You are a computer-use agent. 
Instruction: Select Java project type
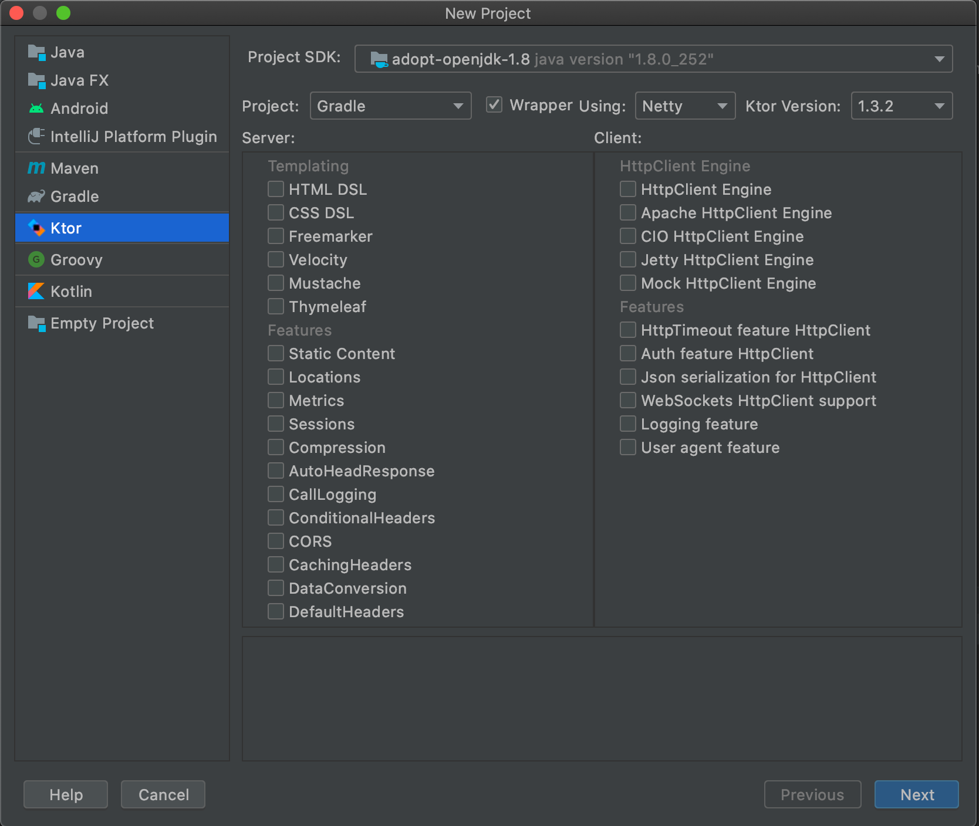(x=122, y=53)
